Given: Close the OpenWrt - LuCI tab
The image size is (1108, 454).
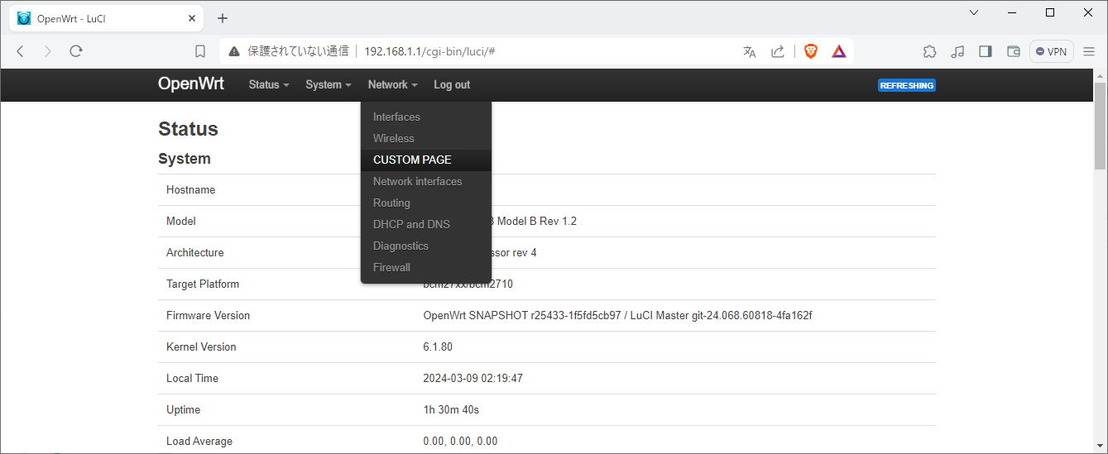Looking at the screenshot, I should click(192, 18).
